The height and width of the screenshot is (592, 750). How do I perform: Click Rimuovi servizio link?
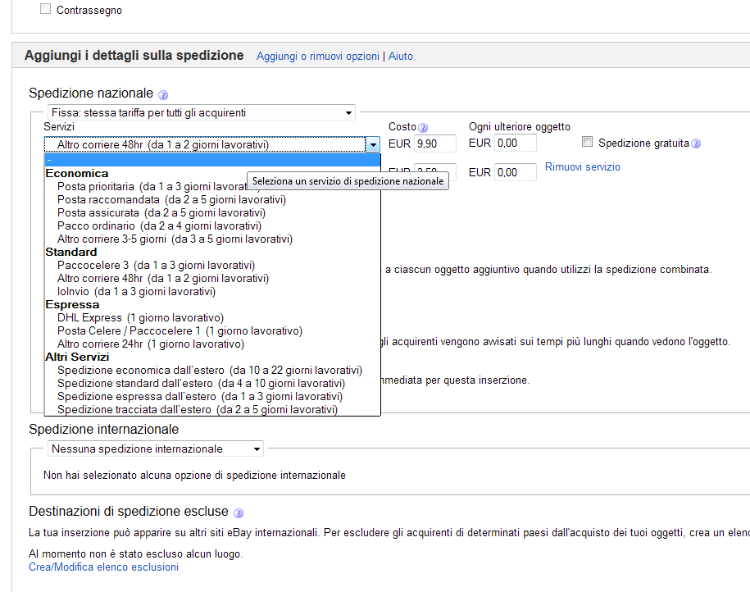click(x=582, y=167)
